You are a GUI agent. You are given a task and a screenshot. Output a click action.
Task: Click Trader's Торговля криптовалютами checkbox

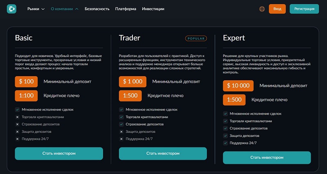click(121, 117)
